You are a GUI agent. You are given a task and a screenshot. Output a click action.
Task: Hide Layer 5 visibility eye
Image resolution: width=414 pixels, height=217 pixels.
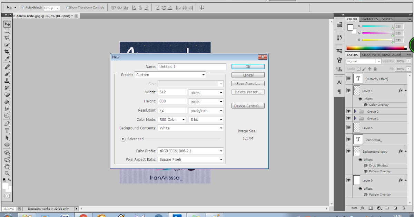pos(349,128)
